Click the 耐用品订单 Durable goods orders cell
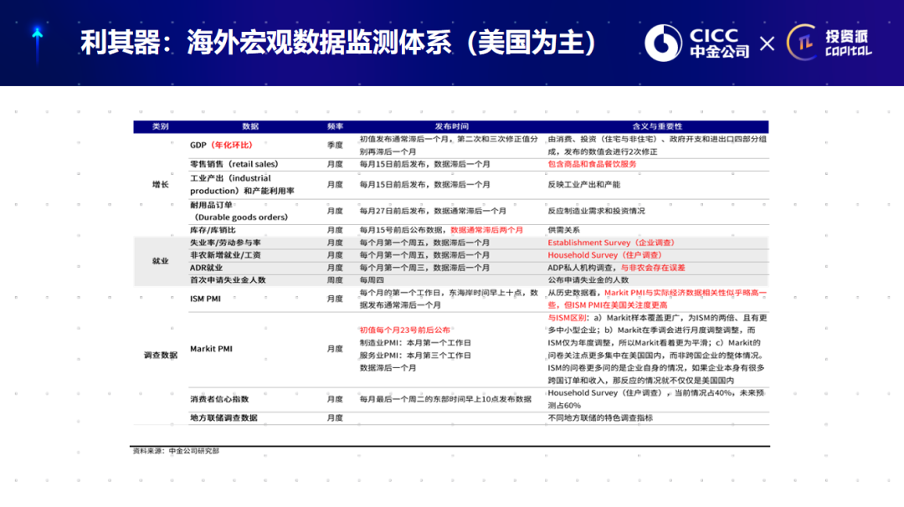The image size is (904, 507). [x=239, y=211]
